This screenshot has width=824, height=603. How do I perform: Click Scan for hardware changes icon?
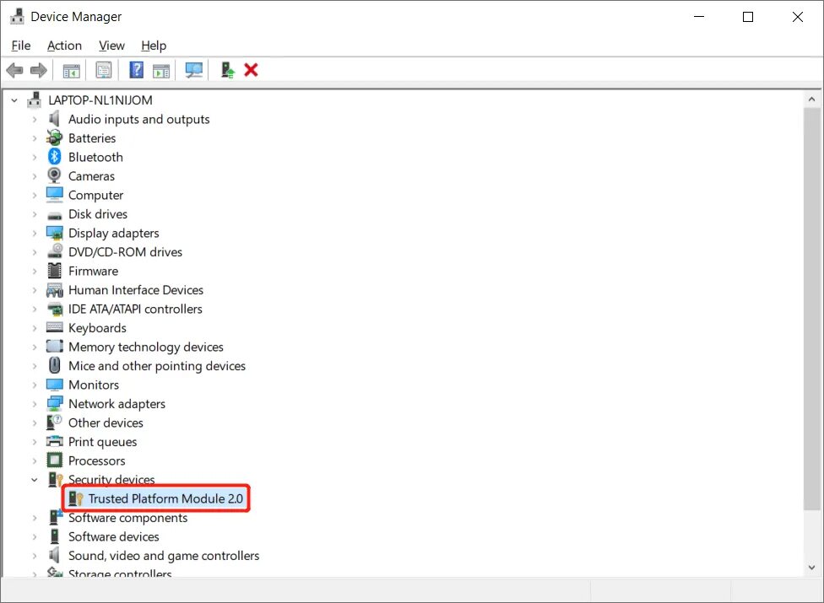[x=194, y=70]
